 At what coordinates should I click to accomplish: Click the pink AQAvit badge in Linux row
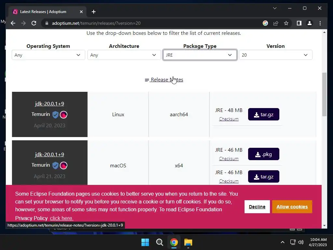point(63,115)
